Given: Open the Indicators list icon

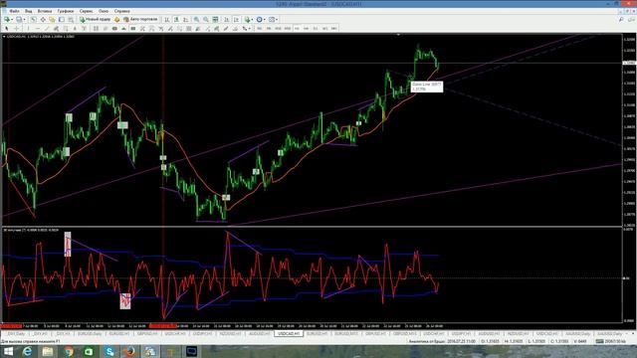Looking at the screenshot, I should coord(247,19).
